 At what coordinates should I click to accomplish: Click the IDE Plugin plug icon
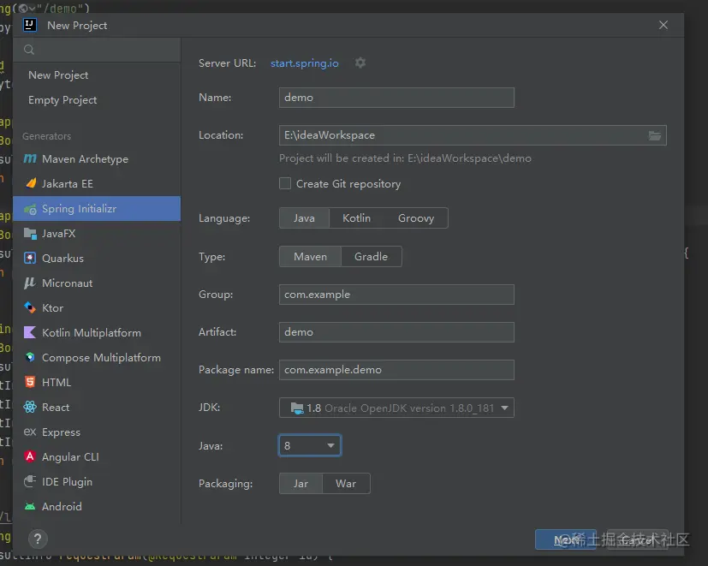(30, 481)
